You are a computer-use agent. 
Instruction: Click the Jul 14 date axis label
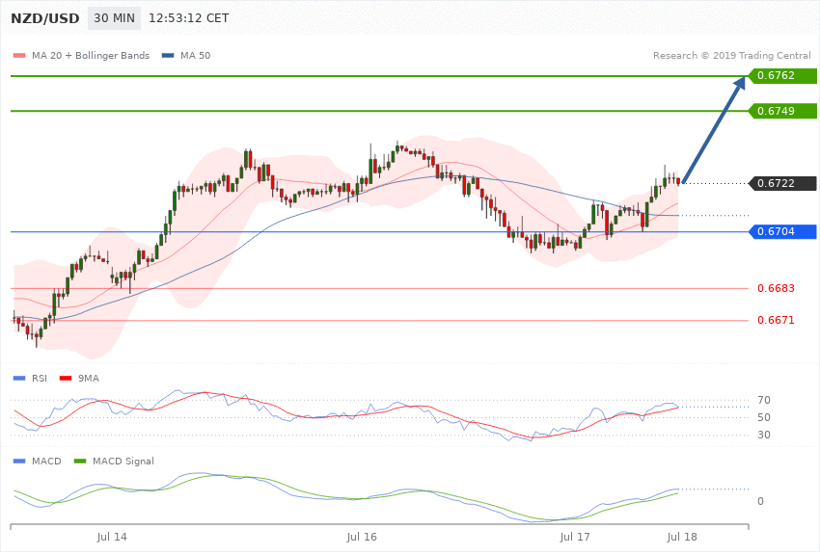tap(112, 538)
